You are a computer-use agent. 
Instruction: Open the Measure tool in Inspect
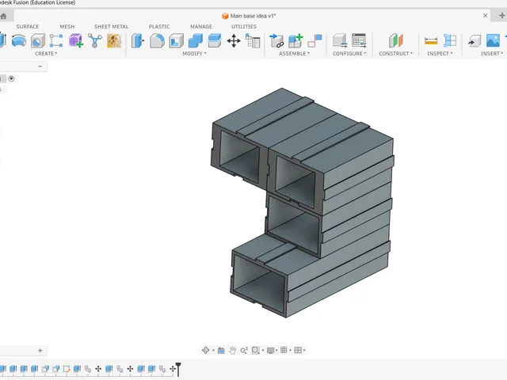431,41
